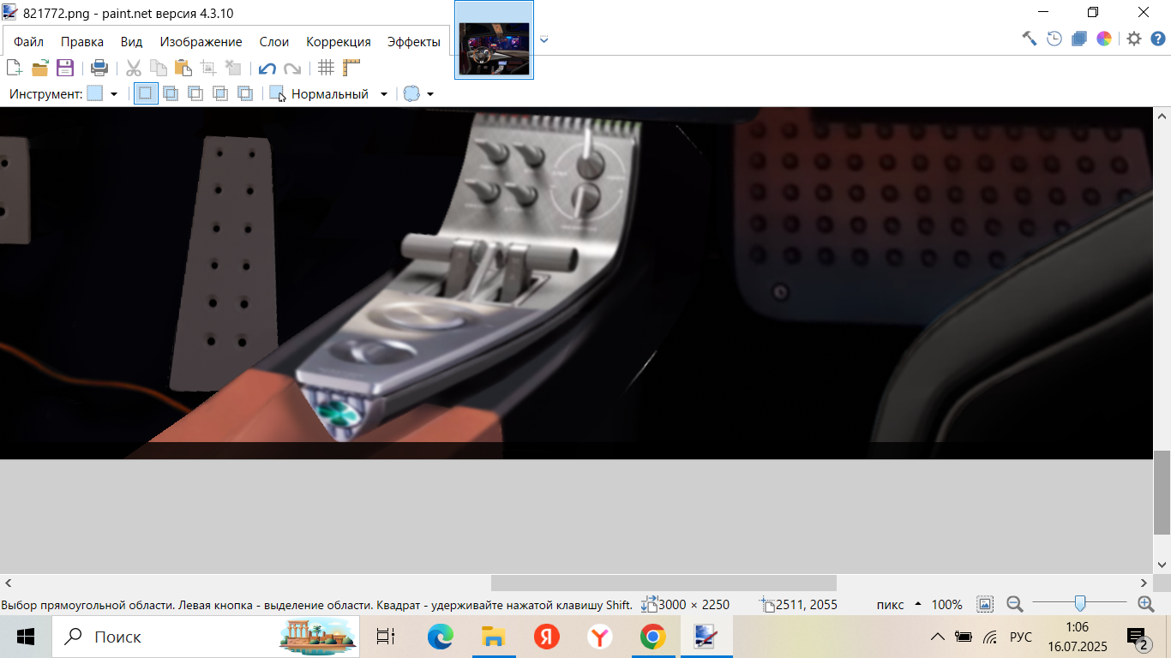Open the Эффекты menu

(413, 42)
